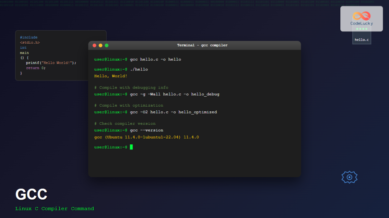Click the Compile with optimization comment

pyautogui.click(x=128, y=105)
